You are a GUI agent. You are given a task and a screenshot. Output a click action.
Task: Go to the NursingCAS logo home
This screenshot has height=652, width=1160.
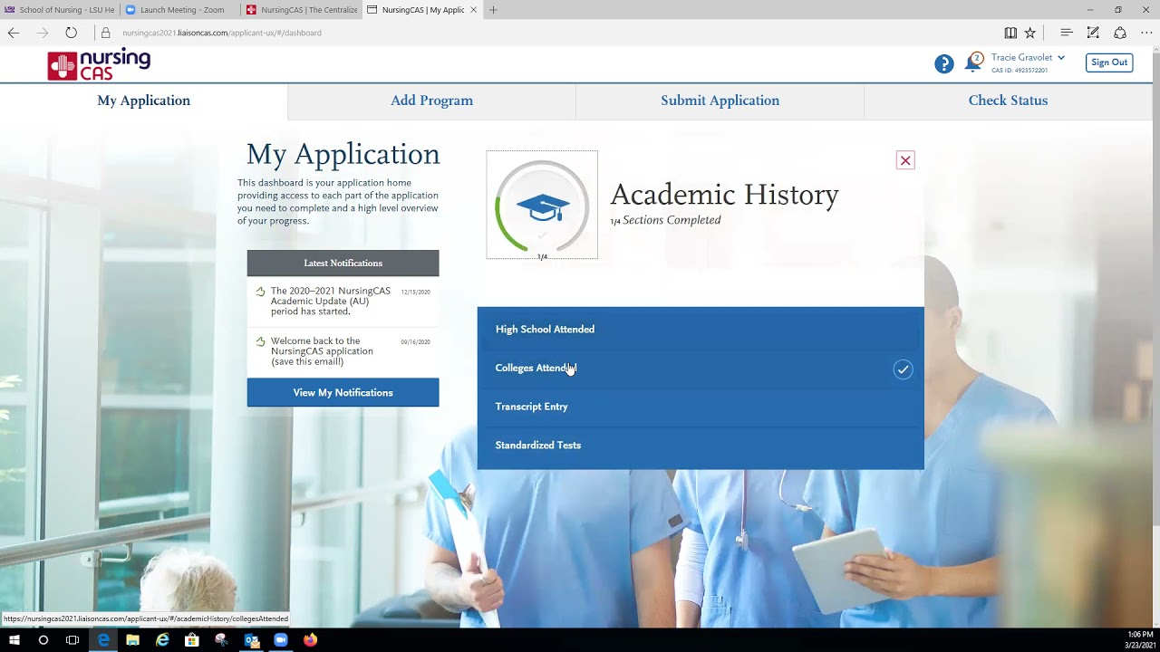tap(100, 64)
